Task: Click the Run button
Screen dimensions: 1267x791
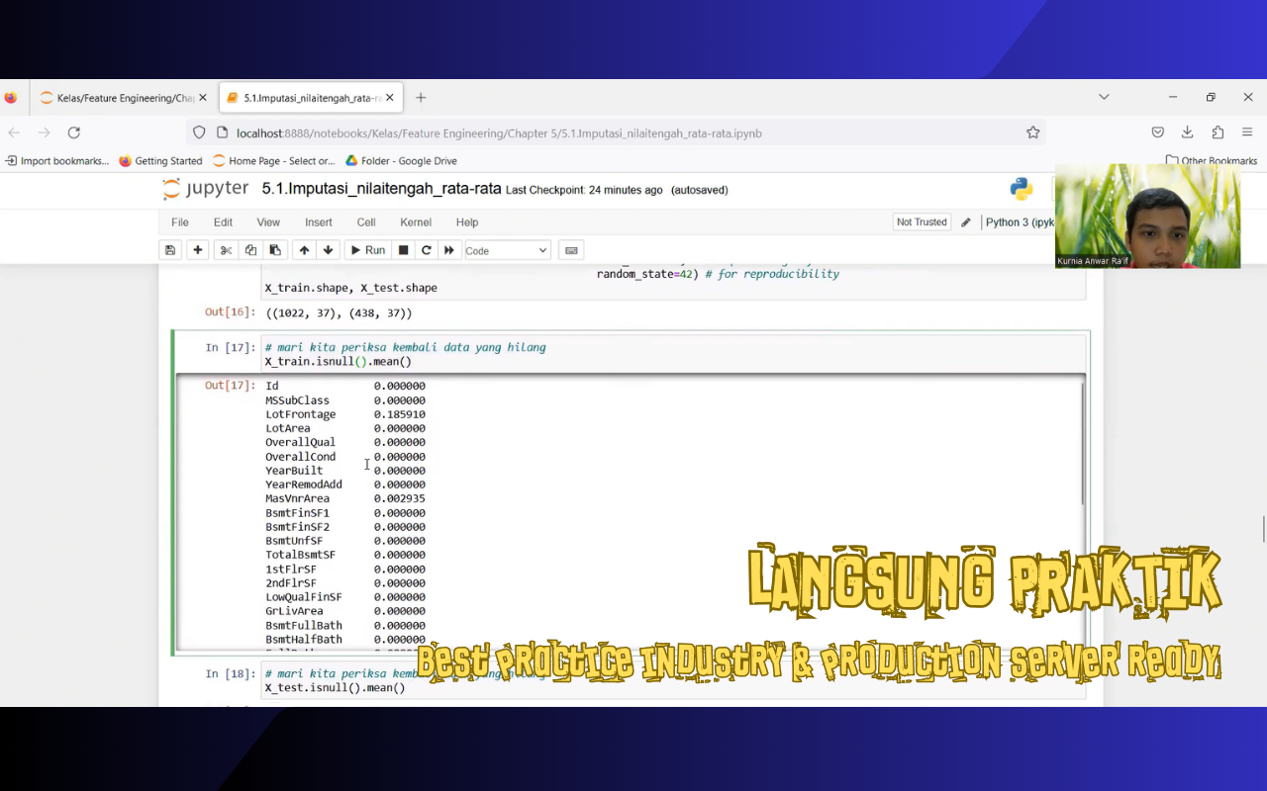Action: pos(367,250)
